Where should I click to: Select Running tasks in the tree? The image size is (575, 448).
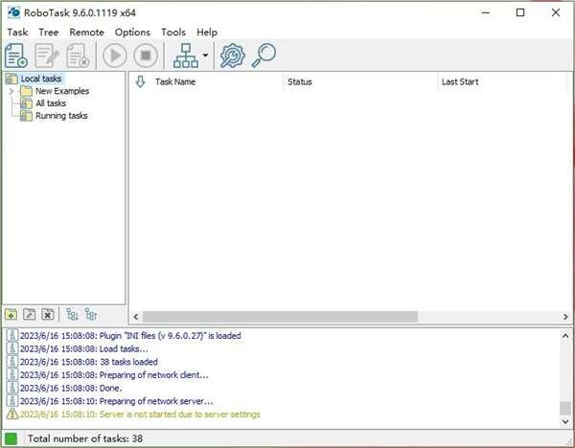tap(60, 116)
